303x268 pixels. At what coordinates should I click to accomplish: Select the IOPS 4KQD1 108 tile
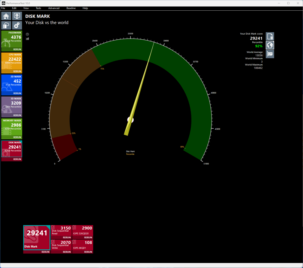coord(83,245)
